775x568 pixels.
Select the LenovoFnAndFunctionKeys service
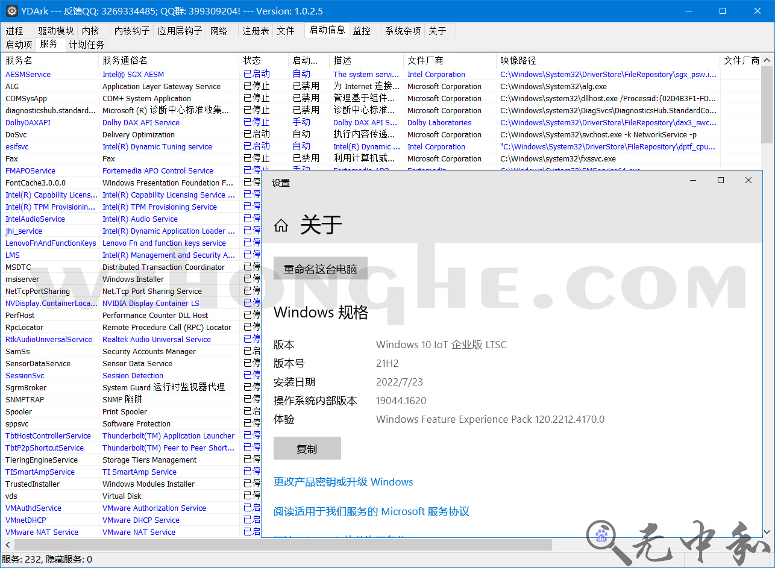tap(131, 243)
